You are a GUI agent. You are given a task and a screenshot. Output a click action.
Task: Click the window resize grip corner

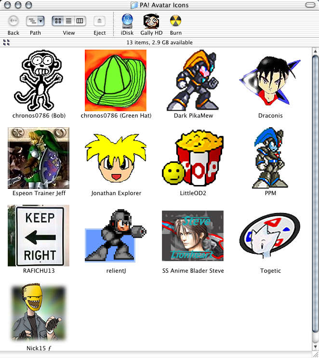coord(315,355)
